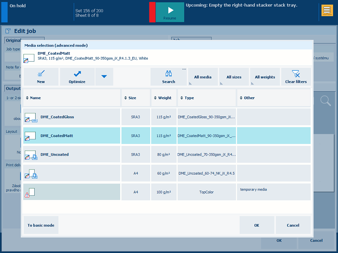This screenshot has height=253, width=338.
Task: Select the DME_Uncoated name
Action: (54, 154)
